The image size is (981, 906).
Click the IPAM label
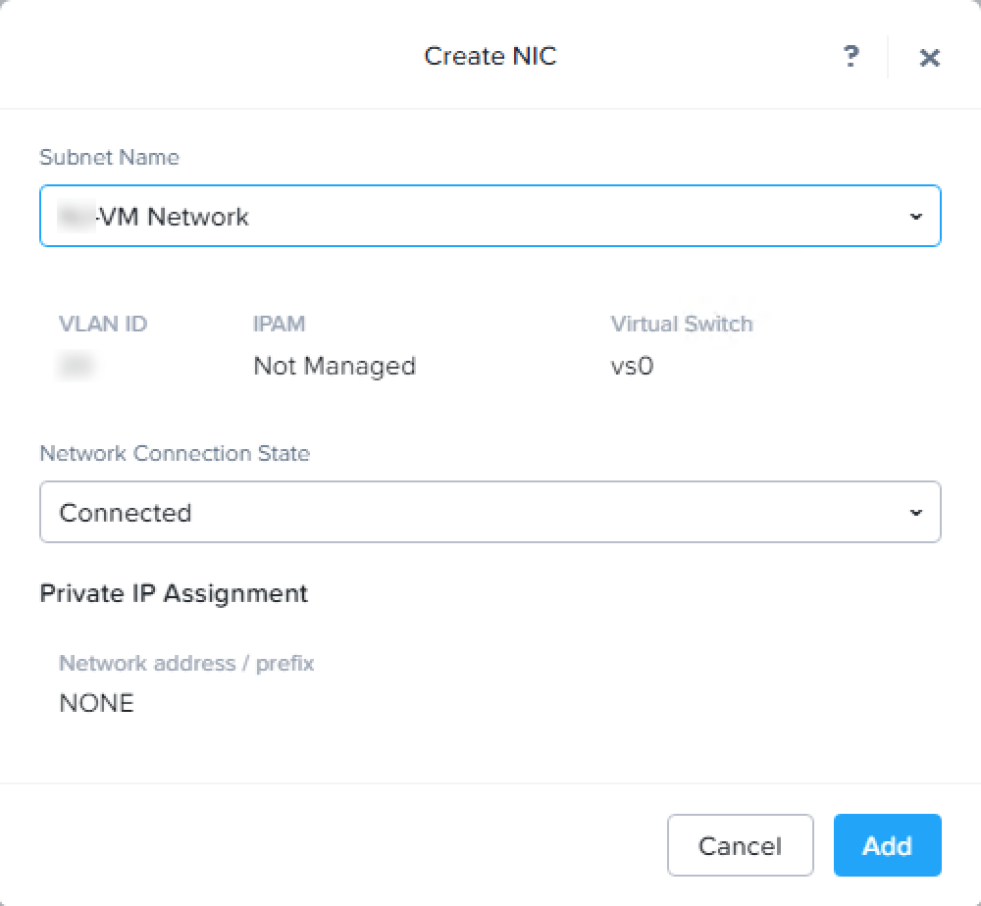tap(280, 324)
